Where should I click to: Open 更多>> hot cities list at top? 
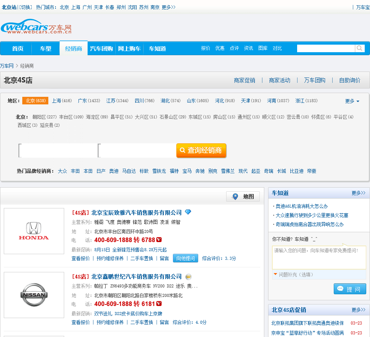[168, 7]
